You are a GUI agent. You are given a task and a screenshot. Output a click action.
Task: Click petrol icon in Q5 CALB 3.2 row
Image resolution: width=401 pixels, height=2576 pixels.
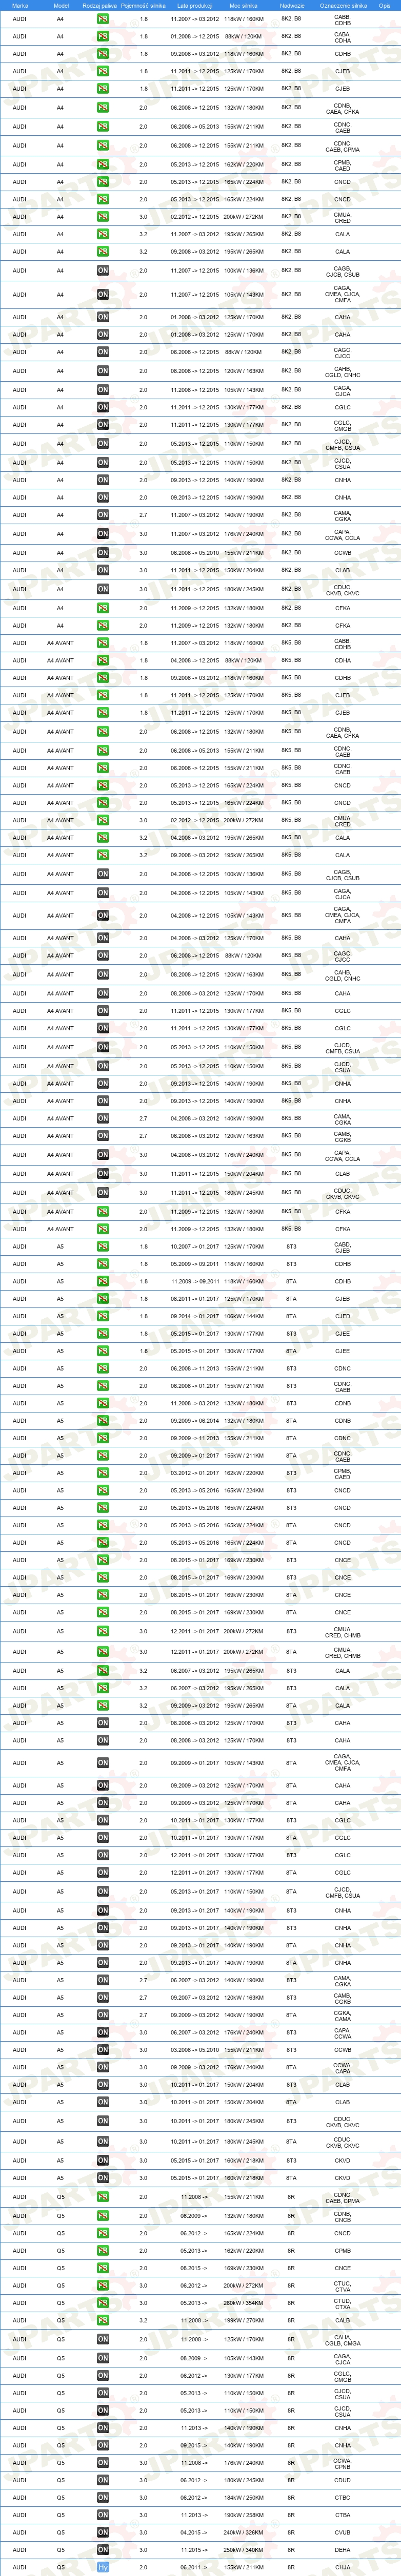click(103, 2320)
